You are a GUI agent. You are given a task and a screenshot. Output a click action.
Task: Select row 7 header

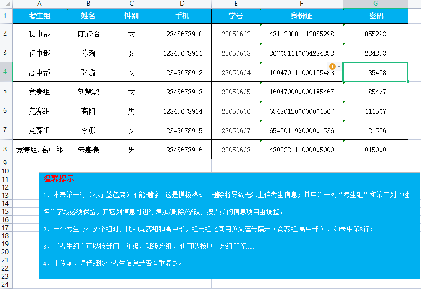[5, 130]
